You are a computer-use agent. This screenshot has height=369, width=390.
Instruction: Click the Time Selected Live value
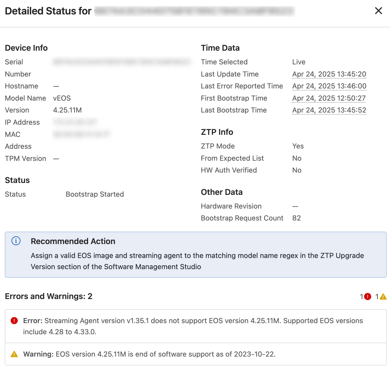pos(299,62)
